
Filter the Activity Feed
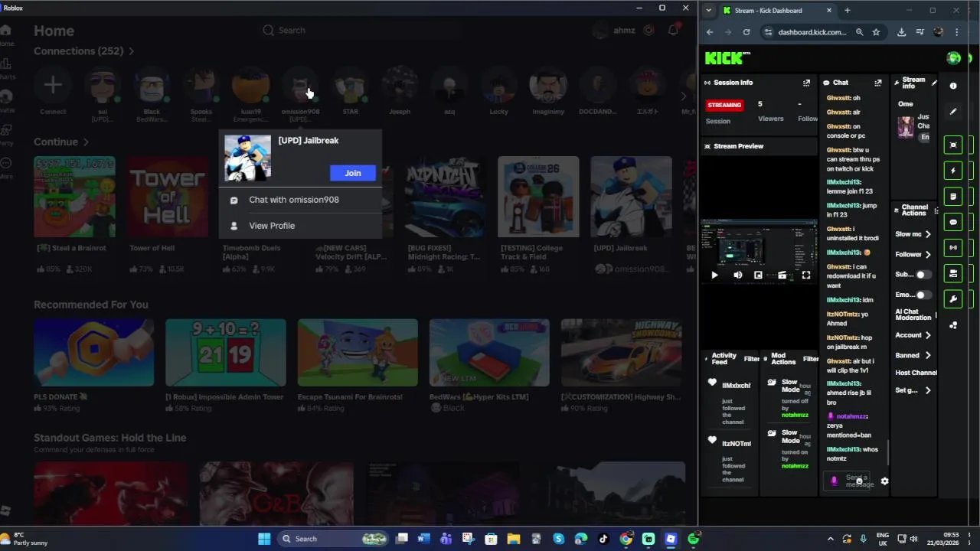[751, 359]
